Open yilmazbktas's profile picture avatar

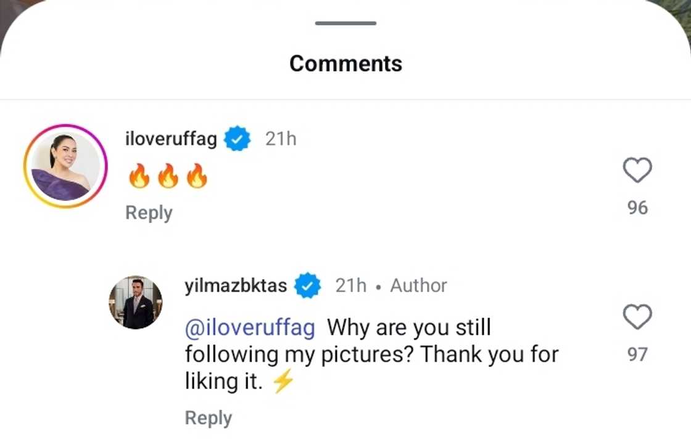coord(136,302)
